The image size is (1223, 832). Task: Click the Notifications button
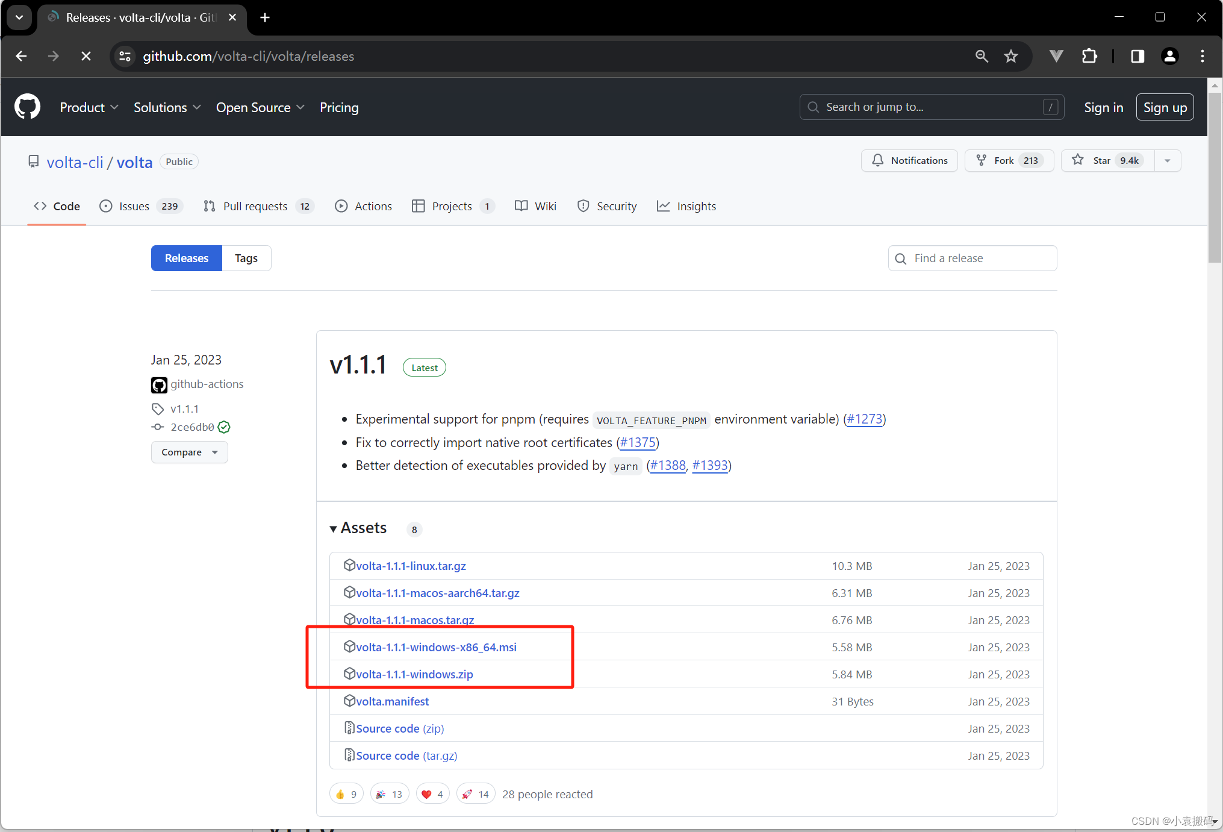(909, 160)
